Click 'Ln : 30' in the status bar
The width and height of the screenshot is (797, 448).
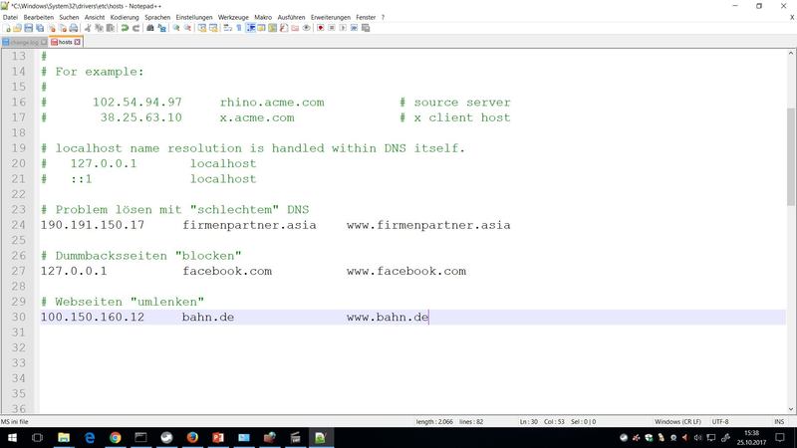coord(529,421)
